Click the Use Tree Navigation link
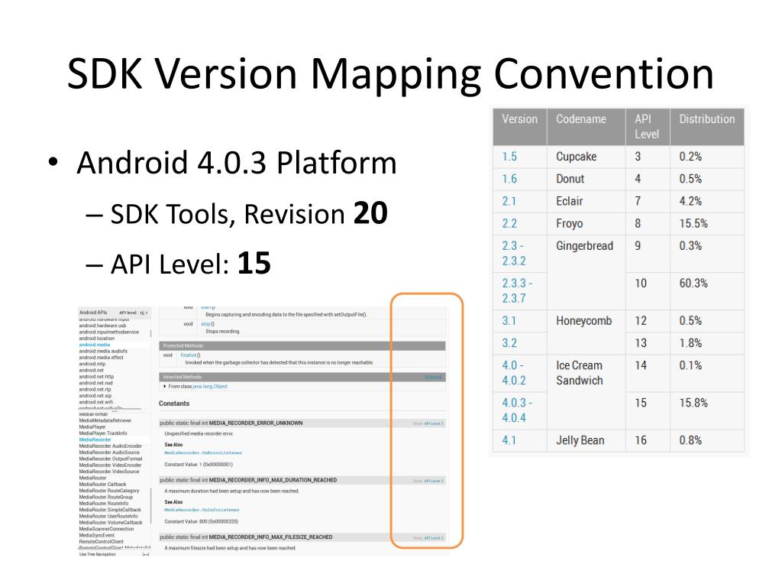 pos(97,554)
